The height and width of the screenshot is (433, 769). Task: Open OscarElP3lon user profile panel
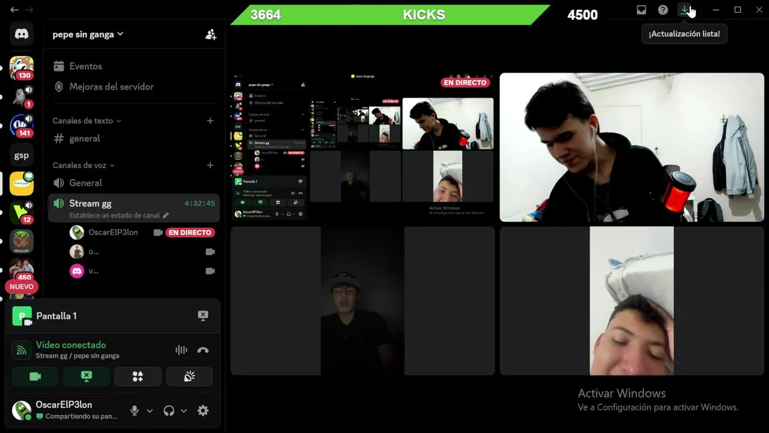pyautogui.click(x=65, y=410)
